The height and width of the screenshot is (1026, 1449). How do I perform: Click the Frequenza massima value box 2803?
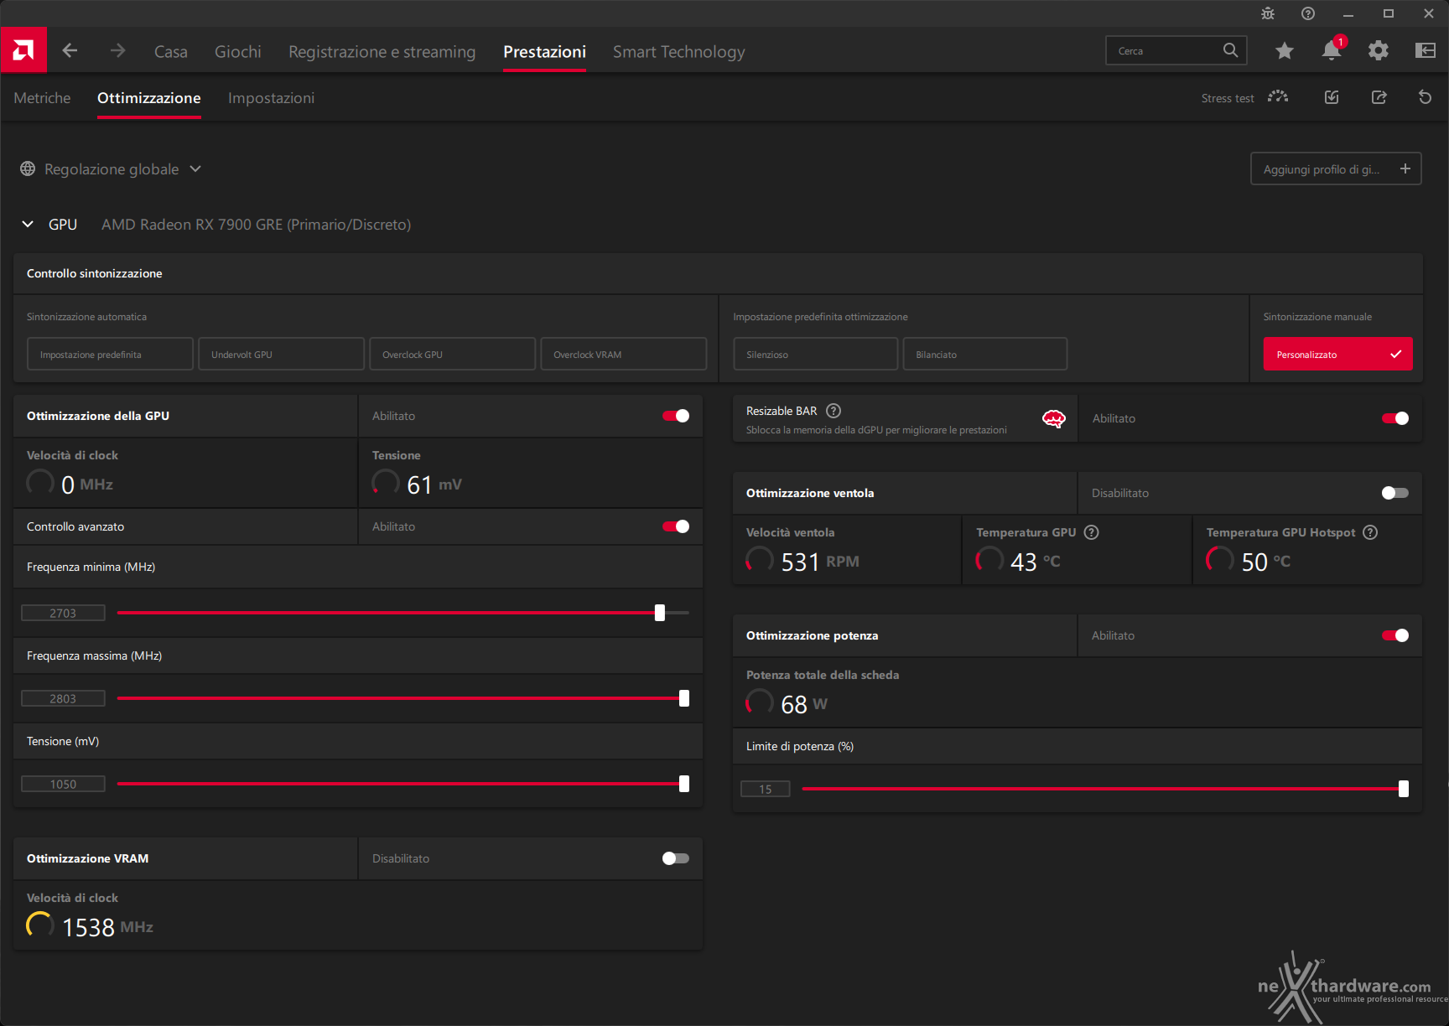click(x=63, y=698)
